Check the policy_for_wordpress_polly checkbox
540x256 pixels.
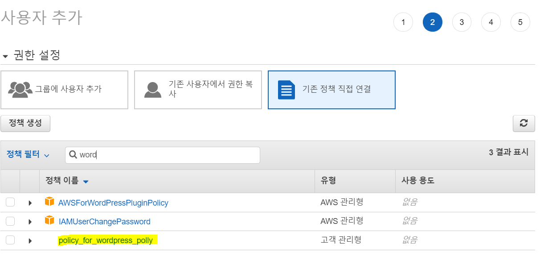(x=10, y=240)
